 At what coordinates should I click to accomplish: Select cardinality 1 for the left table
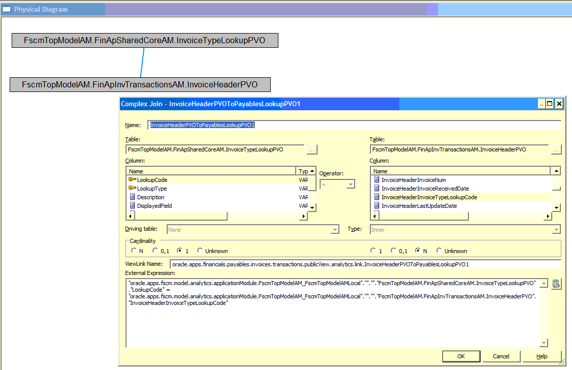180,251
